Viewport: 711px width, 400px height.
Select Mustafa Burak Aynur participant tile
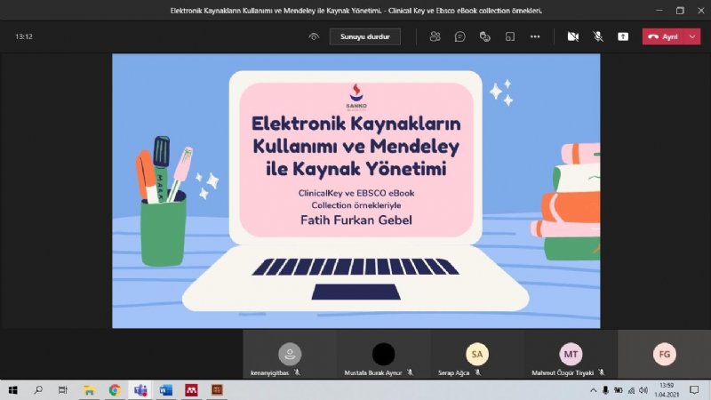[x=384, y=355]
